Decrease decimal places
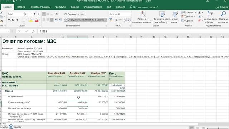 129,20
